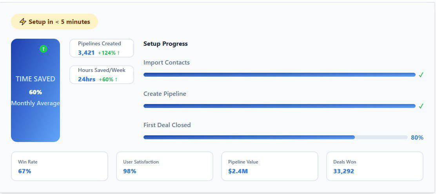Click the Setup Progress heading
Viewport: 436px width, 194px height.
point(165,44)
